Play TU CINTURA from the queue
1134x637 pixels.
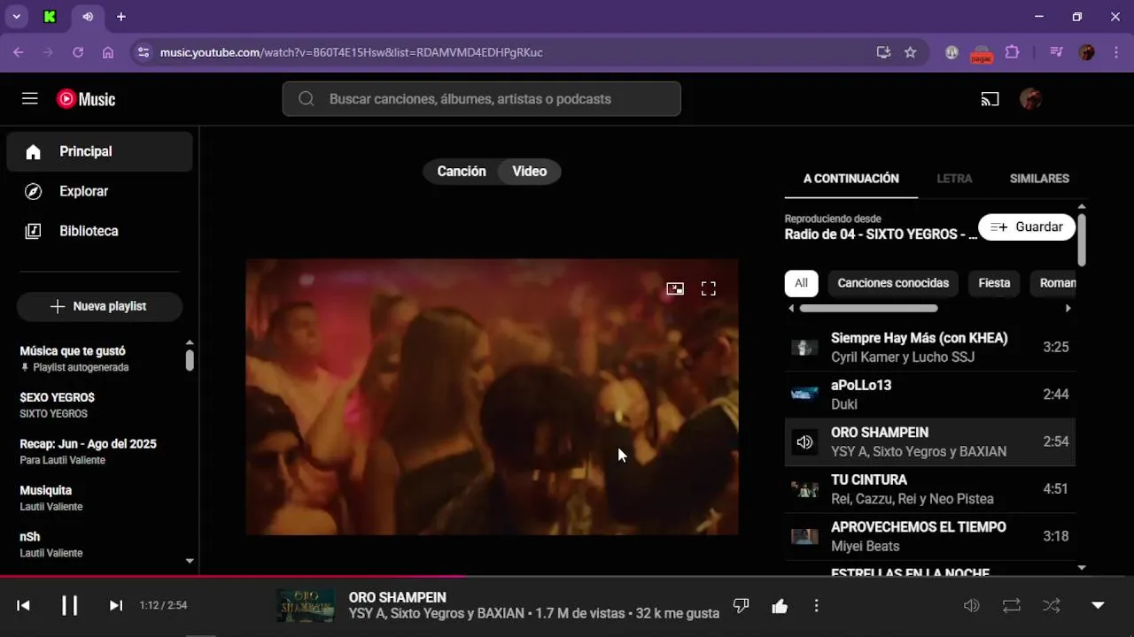[x=930, y=489]
